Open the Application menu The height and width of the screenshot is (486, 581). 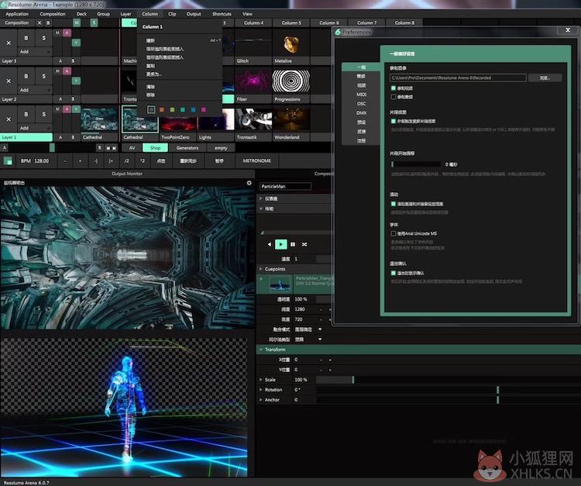pyautogui.click(x=17, y=14)
